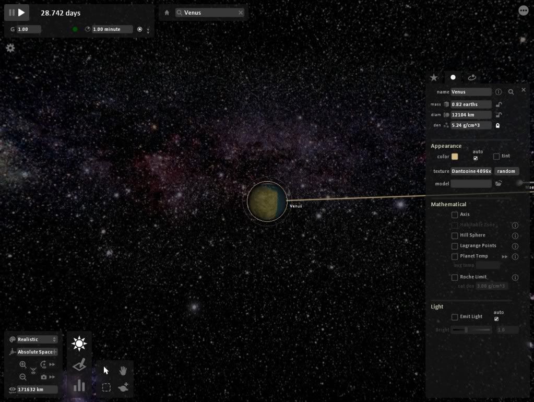
Task: Open the folder icon next to model
Action: [499, 184]
